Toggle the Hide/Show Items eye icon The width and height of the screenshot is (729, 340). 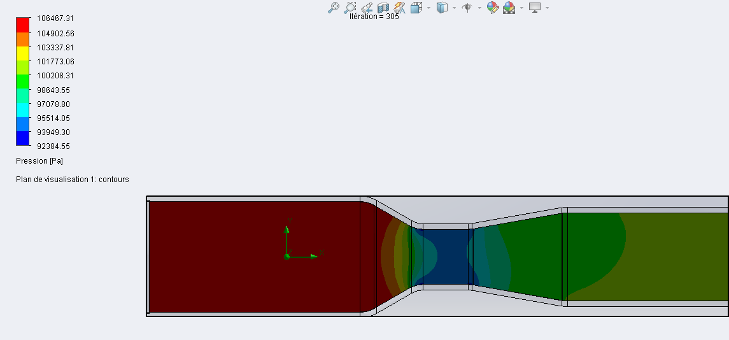[x=467, y=8]
